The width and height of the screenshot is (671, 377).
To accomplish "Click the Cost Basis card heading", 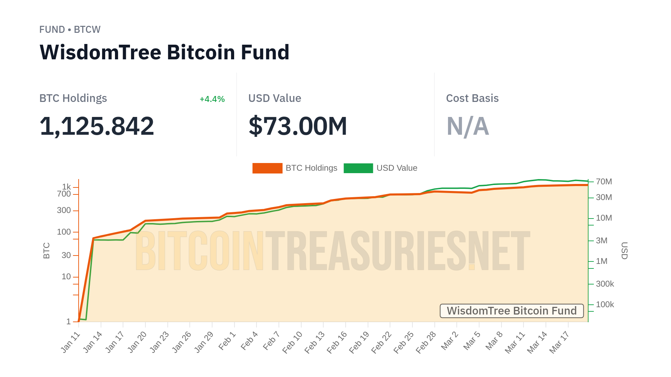I will [x=472, y=98].
